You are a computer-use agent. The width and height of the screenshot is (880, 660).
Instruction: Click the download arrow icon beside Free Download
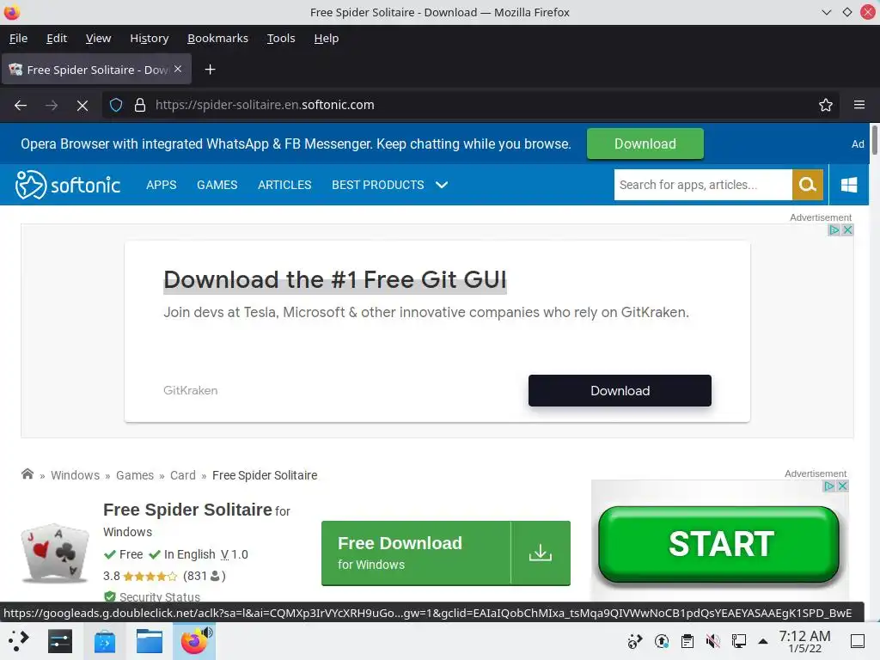tap(541, 553)
